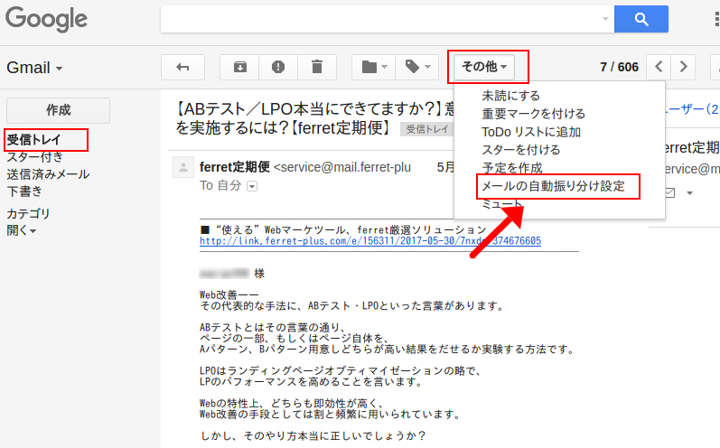Click the Google logo
Image resolution: width=720 pixels, height=448 pixels.
(x=46, y=19)
